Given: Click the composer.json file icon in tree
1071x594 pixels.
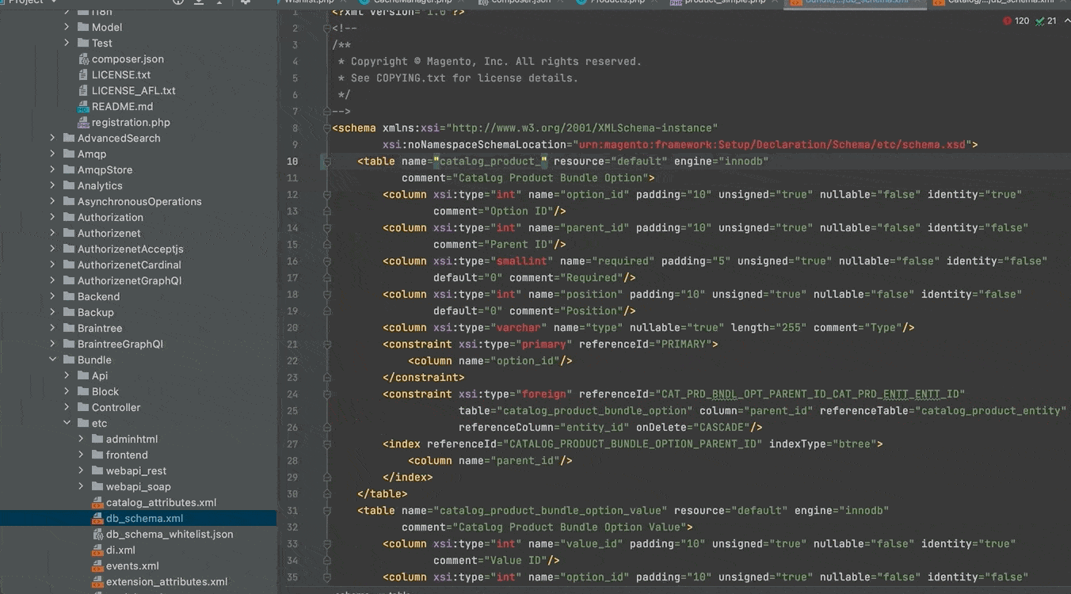Looking at the screenshot, I should pos(83,59).
